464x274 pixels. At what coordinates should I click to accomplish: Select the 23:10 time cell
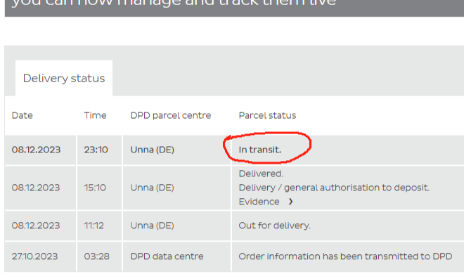[x=96, y=150]
